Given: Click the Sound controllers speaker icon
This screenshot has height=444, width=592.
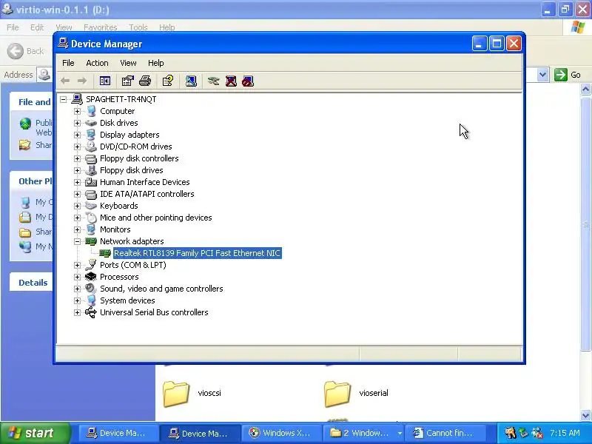Looking at the screenshot, I should (90, 289).
